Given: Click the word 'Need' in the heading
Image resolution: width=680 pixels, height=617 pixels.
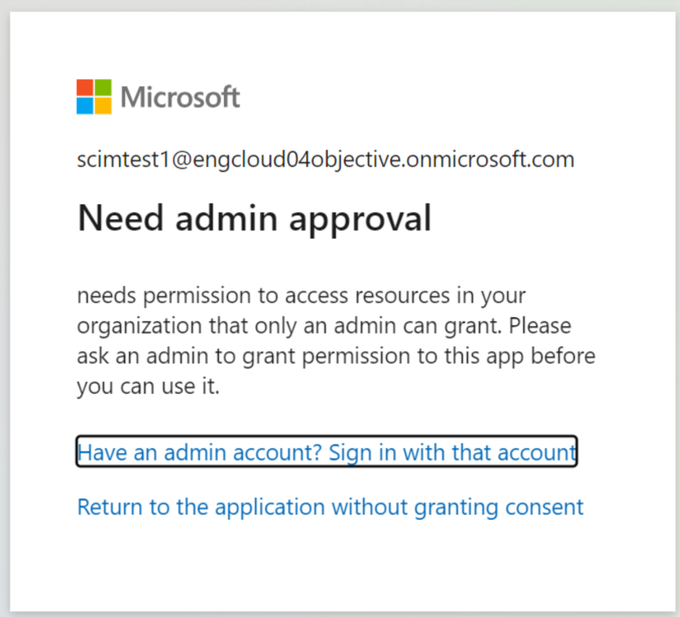Looking at the screenshot, I should pyautogui.click(x=120, y=218).
